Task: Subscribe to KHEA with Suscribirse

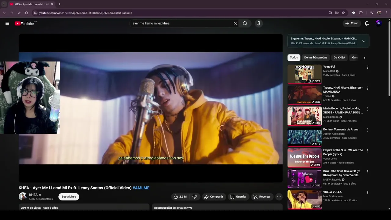Action: [x=69, y=197]
